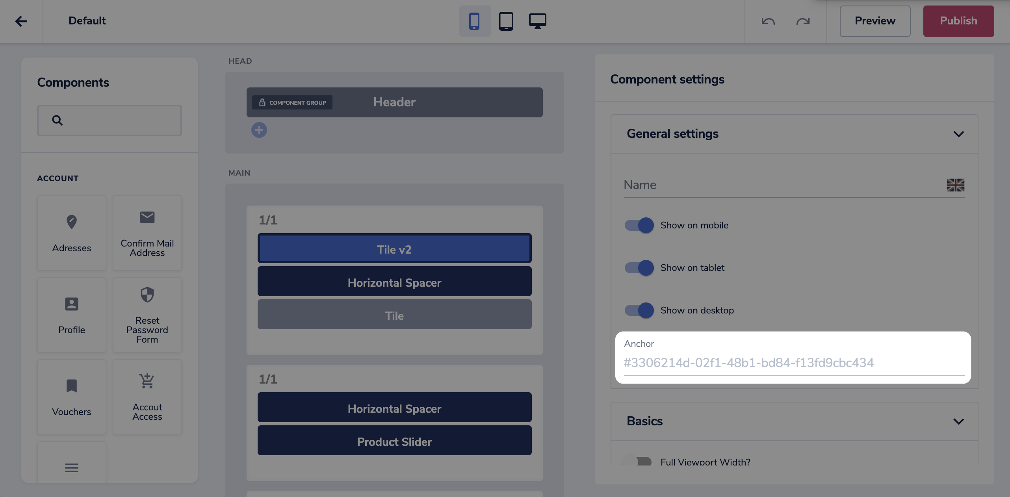Click the partially visible menu-lines component tile
The width and height of the screenshot is (1010, 497).
[x=72, y=462]
